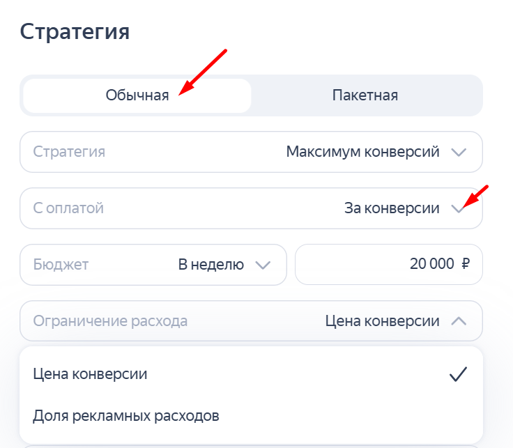Choose Доля рекламных расходов from the list
Screen dimensions: 513x448
126,416
